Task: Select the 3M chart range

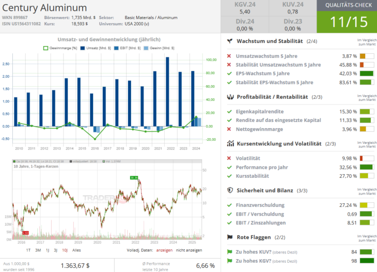Action: coord(38,250)
